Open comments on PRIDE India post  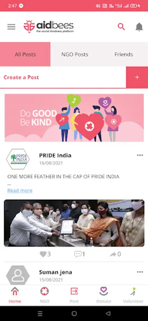coord(78,254)
